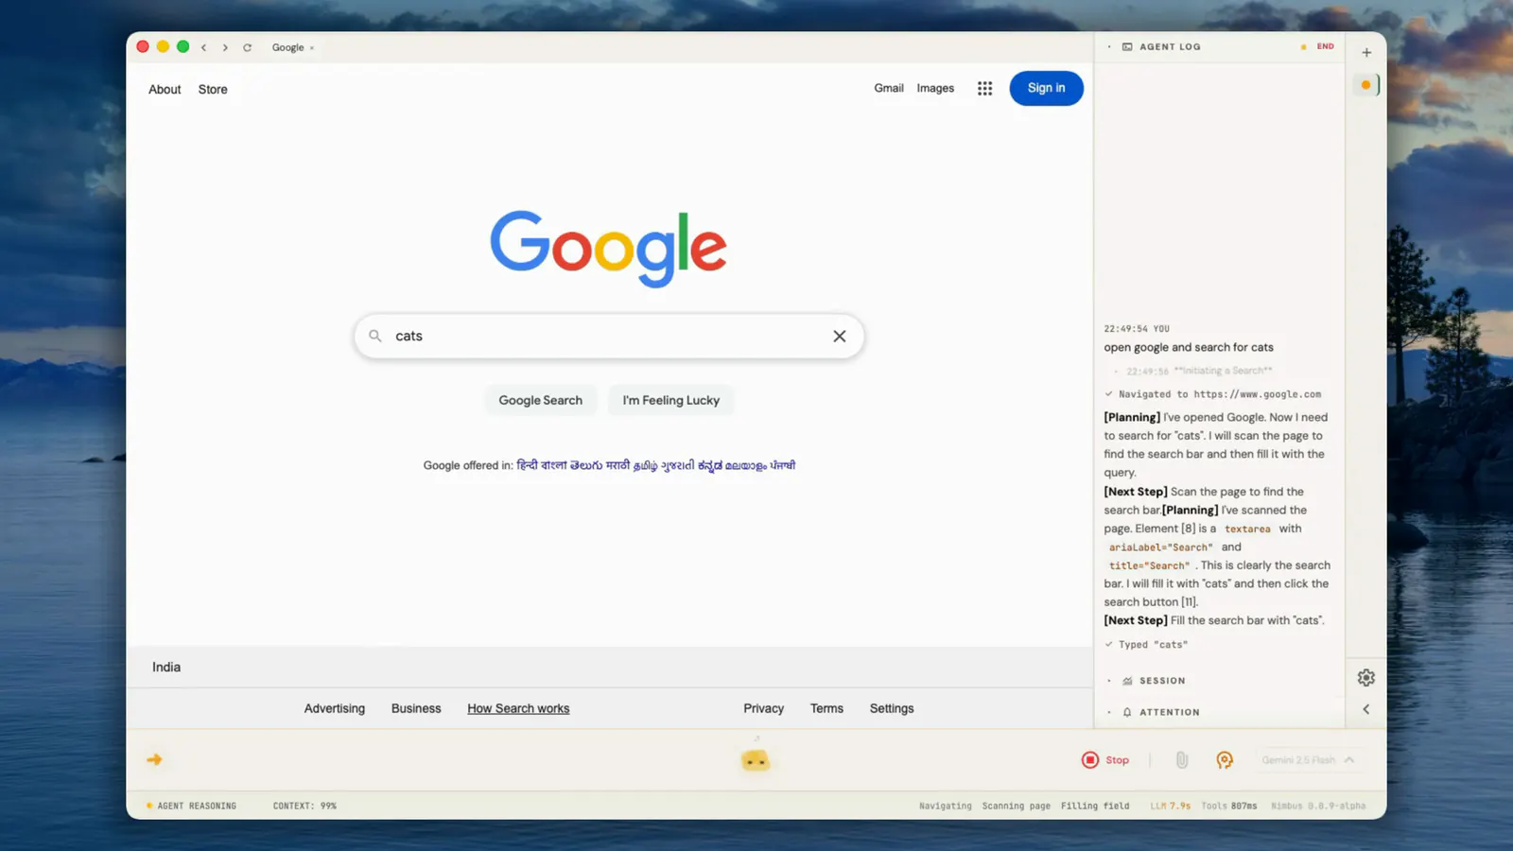Select the orange-dot session in the side rail

click(x=1366, y=85)
